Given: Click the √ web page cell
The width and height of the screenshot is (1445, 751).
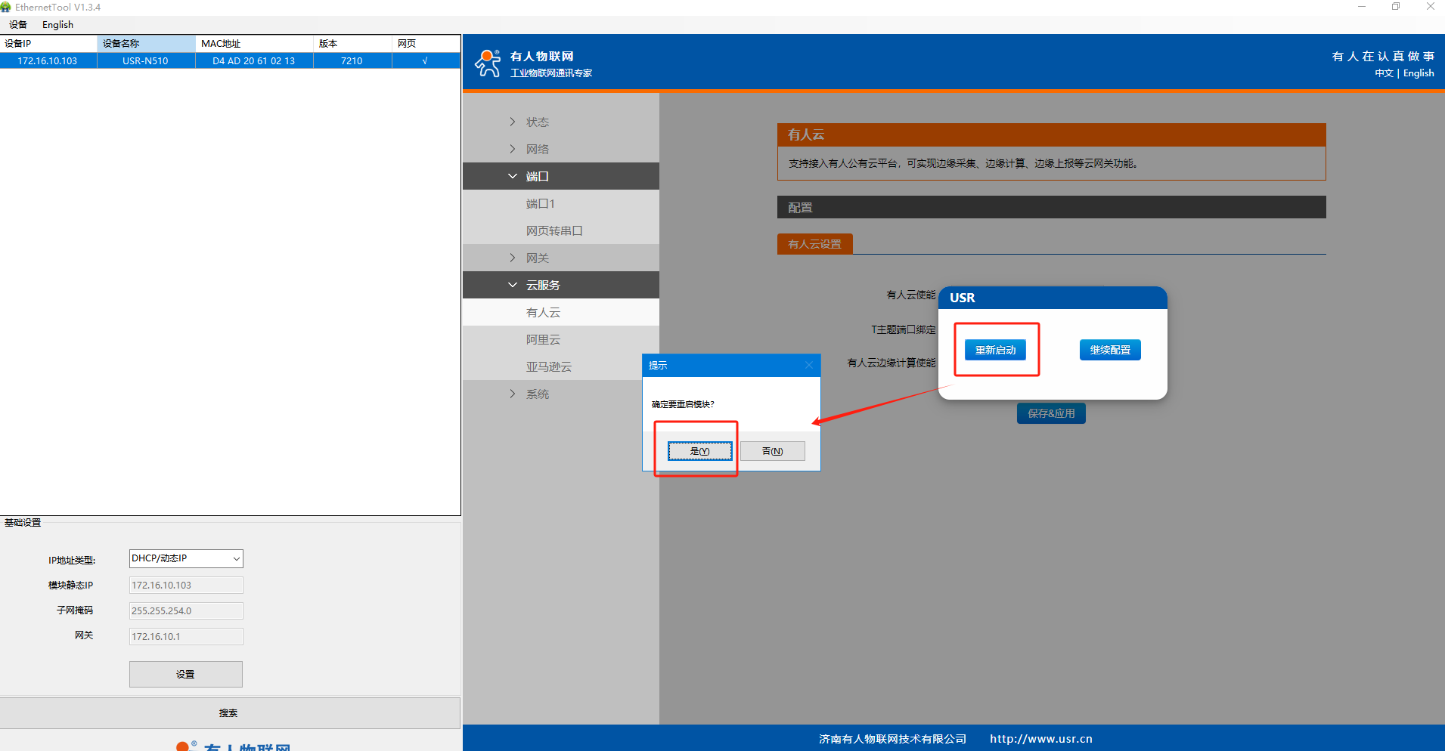Looking at the screenshot, I should click(x=425, y=61).
